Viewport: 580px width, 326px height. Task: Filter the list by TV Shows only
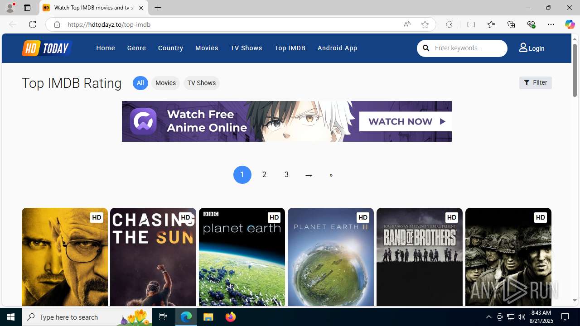[x=201, y=83]
